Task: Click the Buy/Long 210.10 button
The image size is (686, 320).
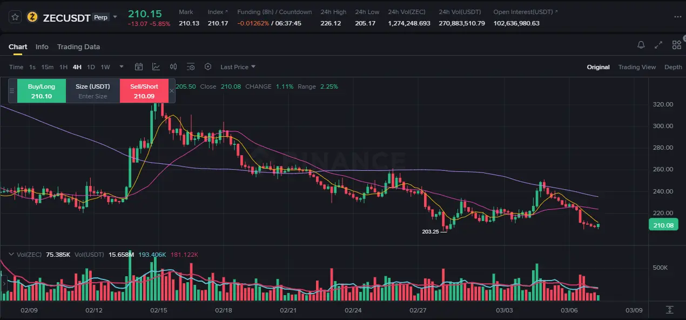Action: 42,91
